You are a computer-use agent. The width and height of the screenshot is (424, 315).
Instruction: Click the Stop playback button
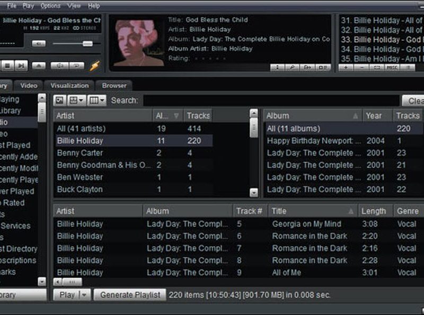[x=7, y=66]
